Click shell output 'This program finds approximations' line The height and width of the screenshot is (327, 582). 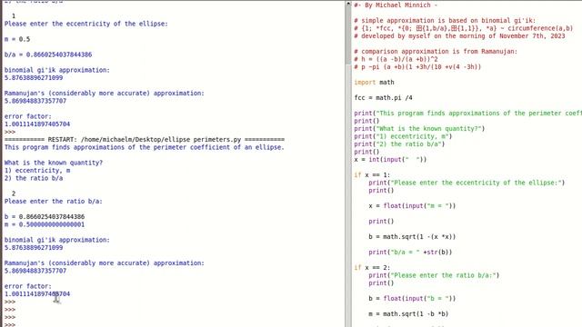click(144, 147)
